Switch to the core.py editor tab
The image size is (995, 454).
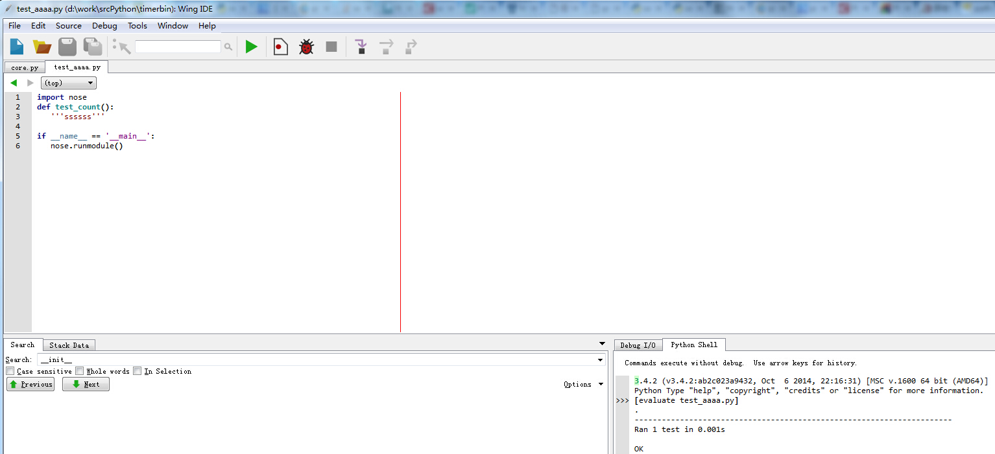click(25, 67)
